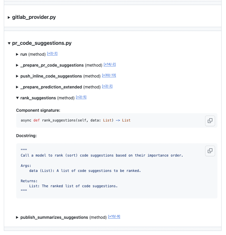Expand the gitlab_provider.py section

(x=9, y=17)
